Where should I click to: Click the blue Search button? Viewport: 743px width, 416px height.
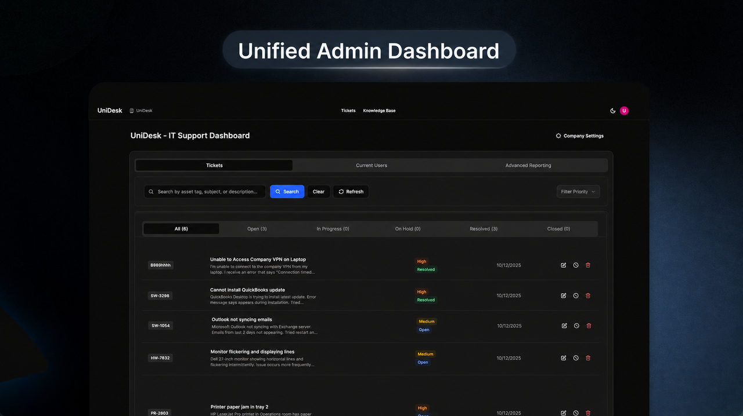pyautogui.click(x=287, y=192)
